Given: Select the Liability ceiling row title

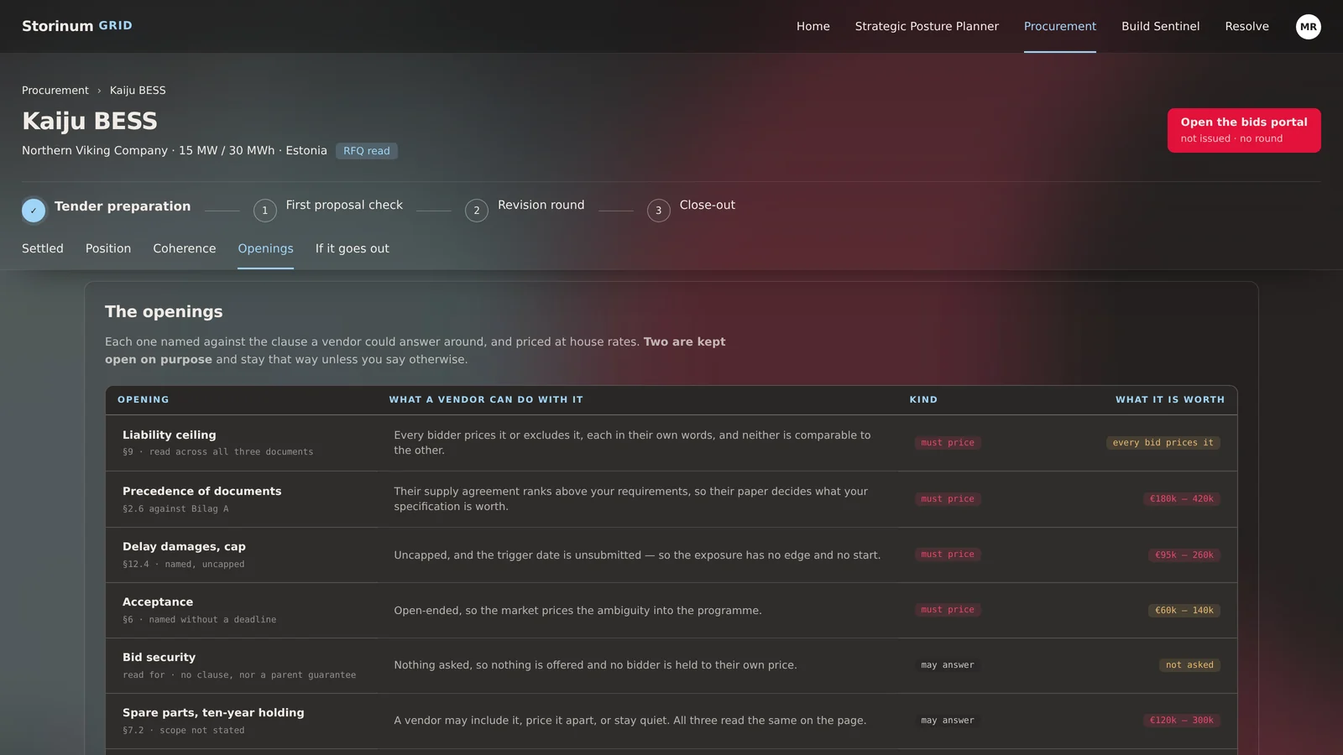Looking at the screenshot, I should 170,435.
